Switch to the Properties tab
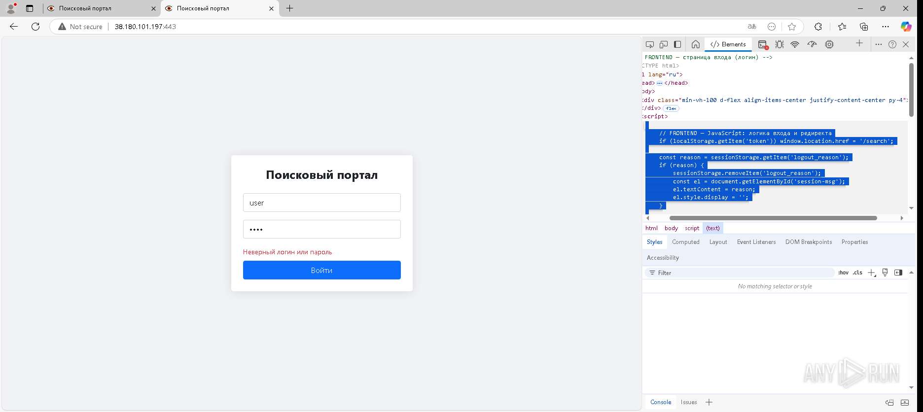 [x=854, y=242]
